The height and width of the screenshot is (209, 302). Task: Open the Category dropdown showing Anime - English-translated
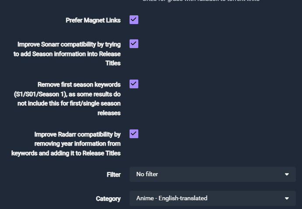(212, 198)
